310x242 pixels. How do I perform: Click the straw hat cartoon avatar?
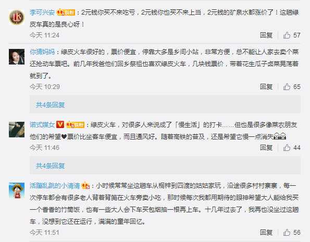pyautogui.click(x=17, y=190)
